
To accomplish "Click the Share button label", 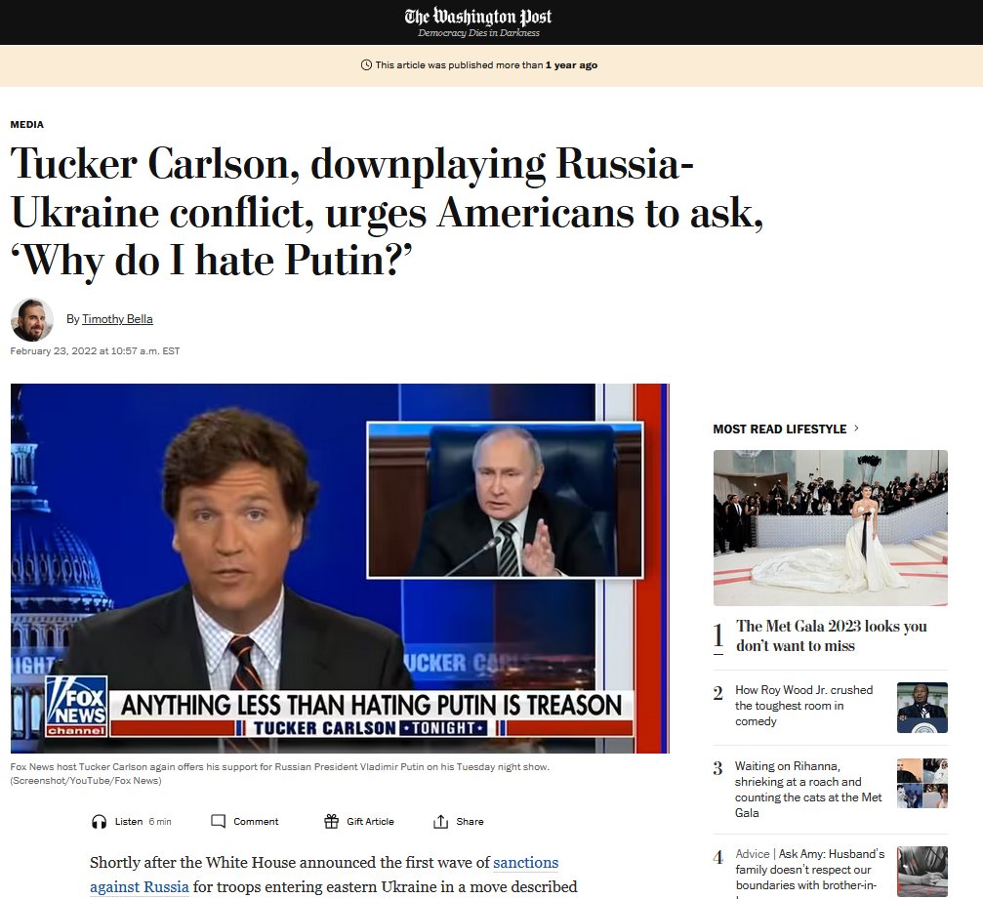I will pos(470,821).
